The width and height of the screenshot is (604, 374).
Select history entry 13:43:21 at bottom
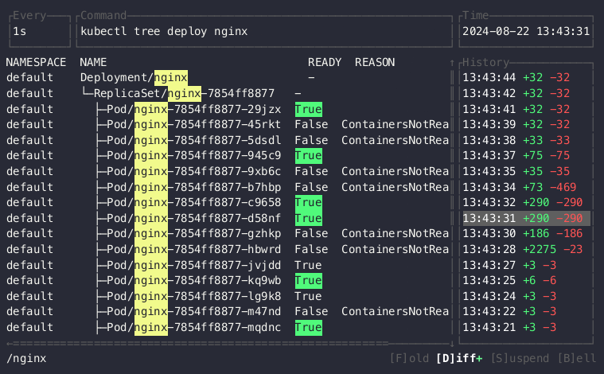525,327
